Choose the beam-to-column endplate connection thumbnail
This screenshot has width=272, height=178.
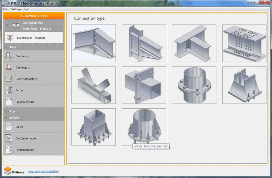[144, 43]
